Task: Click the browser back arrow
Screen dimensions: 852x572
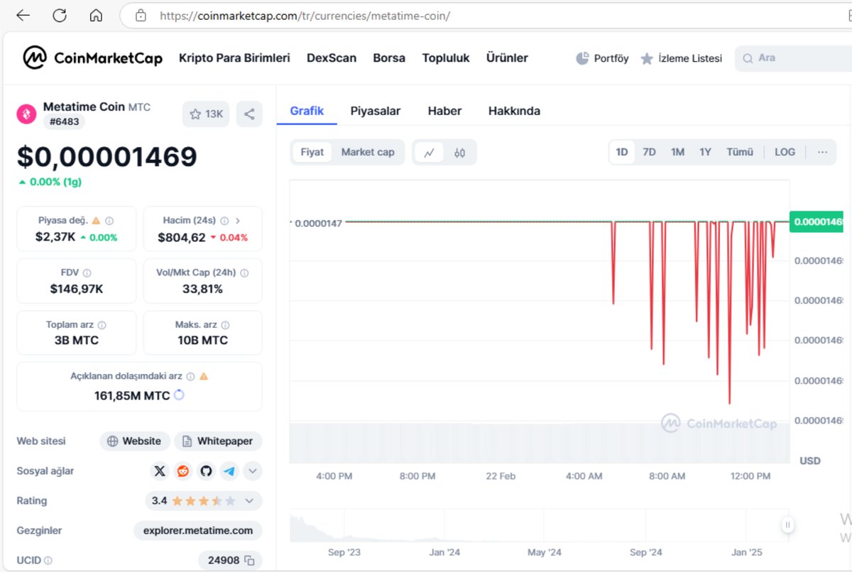Action: click(23, 15)
